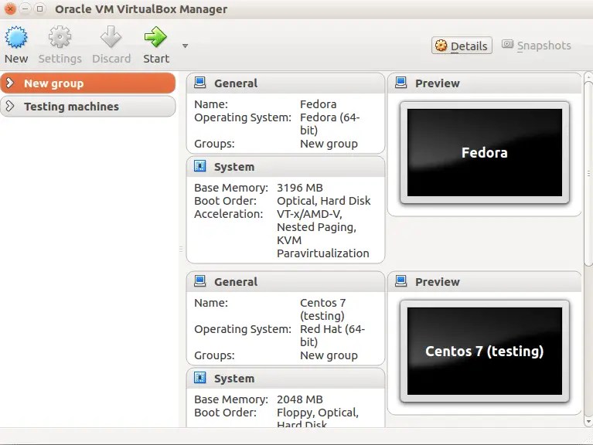
Task: Click the Fedora name value
Action: [x=318, y=104]
